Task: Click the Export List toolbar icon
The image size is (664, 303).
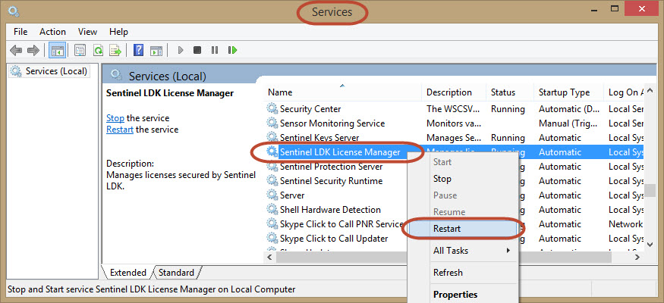Action: 115,51
